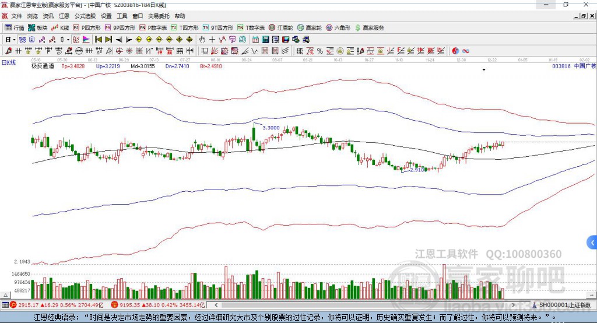Viewport: 597px width, 323px height.
Task: Click horizontal scrollbar right arrow
Action: click(x=513, y=305)
